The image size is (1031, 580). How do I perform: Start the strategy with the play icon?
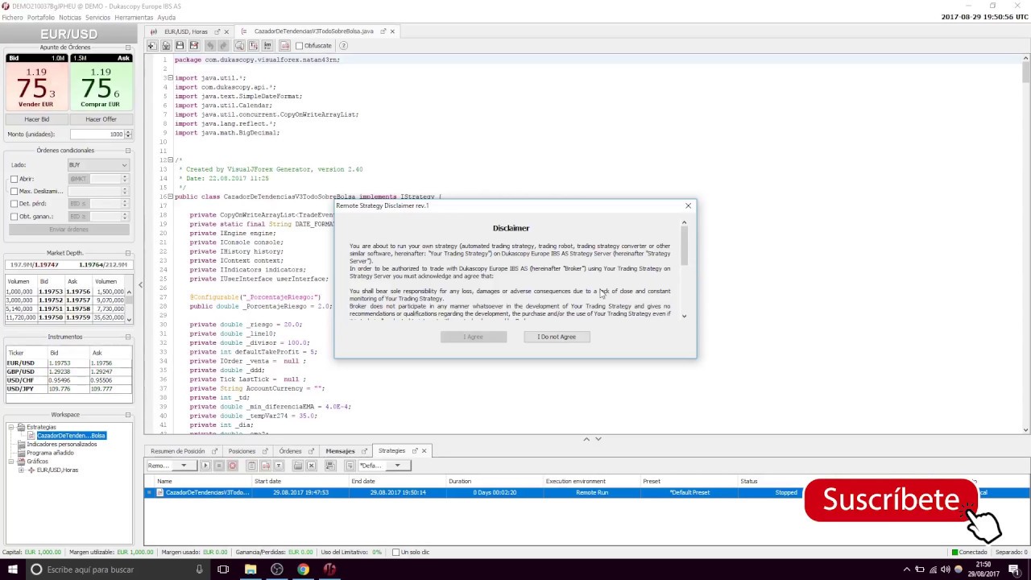coord(205,466)
